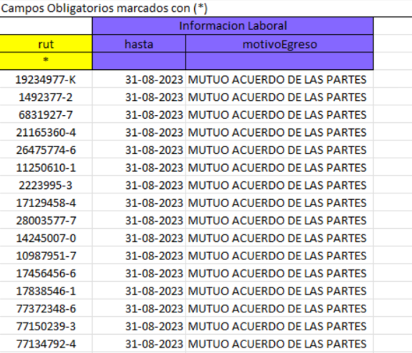Select motivoEgreso cell in row 21165360-4
This screenshot has width=412, height=353.
pyautogui.click(x=279, y=132)
